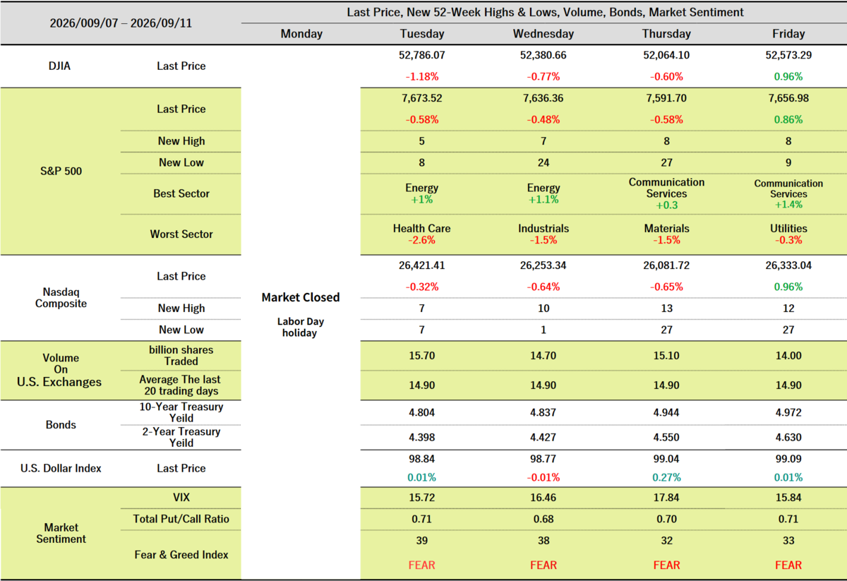Click Friday worst sector Utilities
This screenshot has width=847, height=581.
point(788,229)
